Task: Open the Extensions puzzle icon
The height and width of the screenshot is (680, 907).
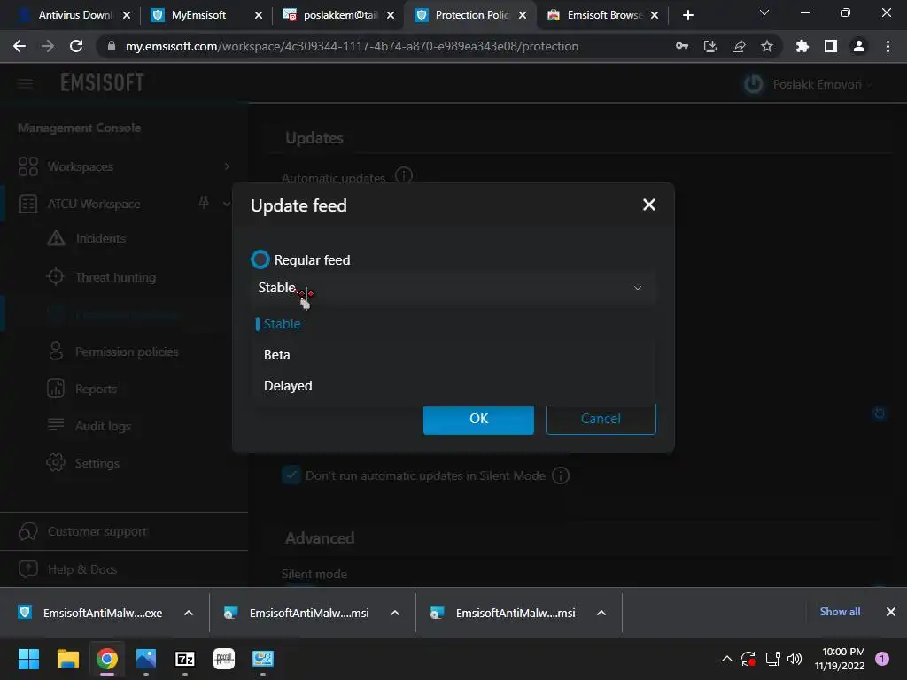Action: tap(802, 46)
